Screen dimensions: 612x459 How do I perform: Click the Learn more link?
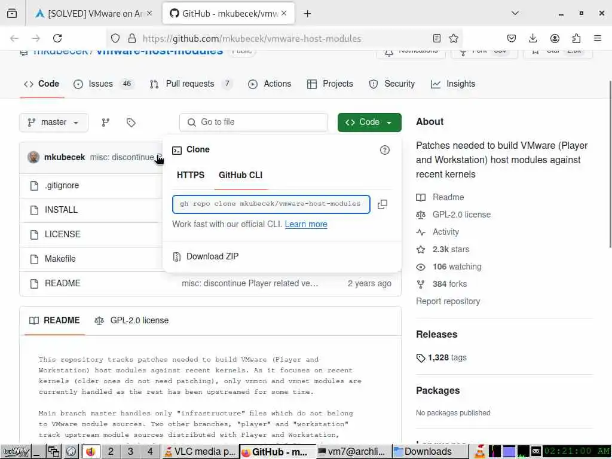pyautogui.click(x=306, y=224)
